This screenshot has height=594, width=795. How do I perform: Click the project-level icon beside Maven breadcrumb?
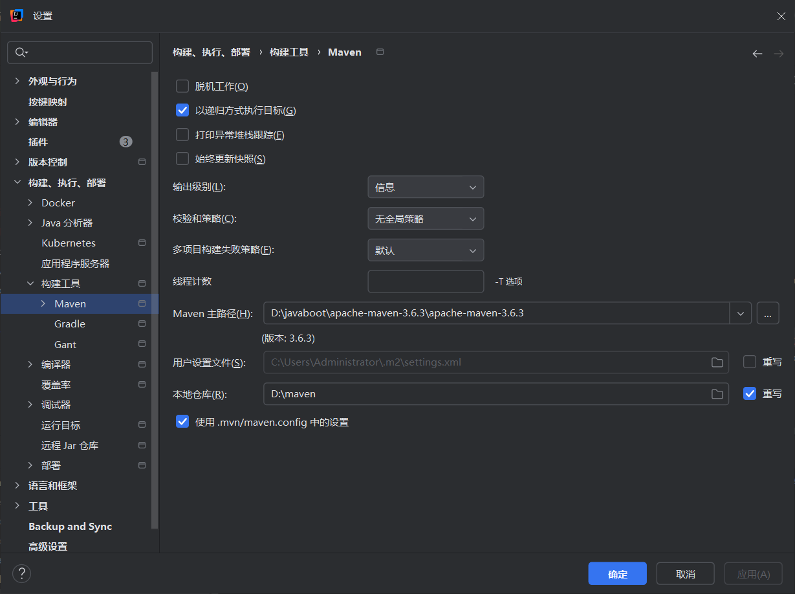pos(380,52)
